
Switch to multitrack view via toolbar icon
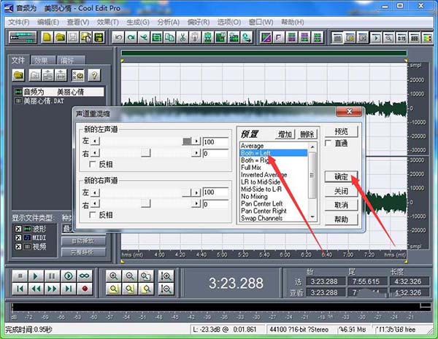pyautogui.click(x=23, y=37)
